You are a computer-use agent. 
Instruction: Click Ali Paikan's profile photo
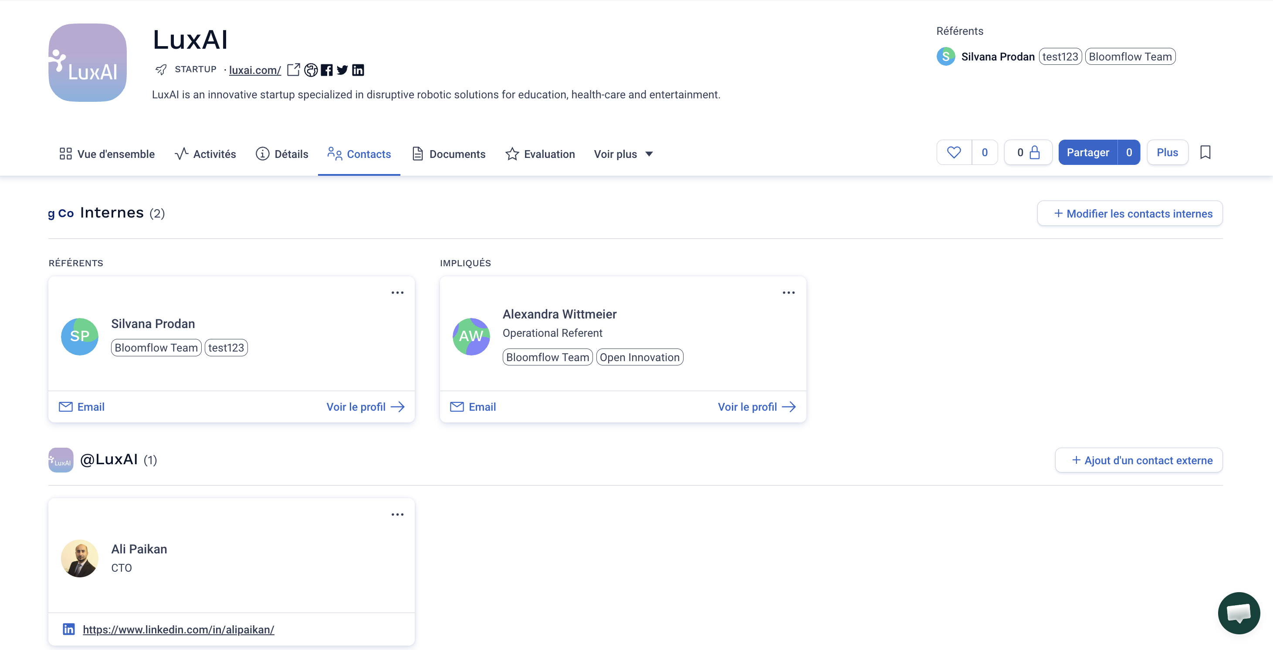pyautogui.click(x=80, y=558)
